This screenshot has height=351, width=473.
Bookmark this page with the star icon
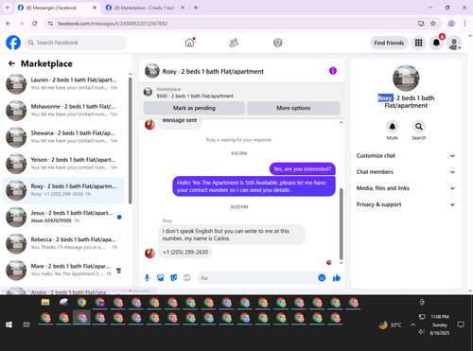pos(433,24)
